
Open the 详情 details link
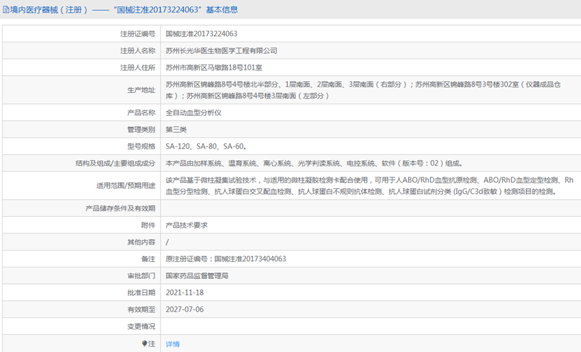tap(173, 344)
